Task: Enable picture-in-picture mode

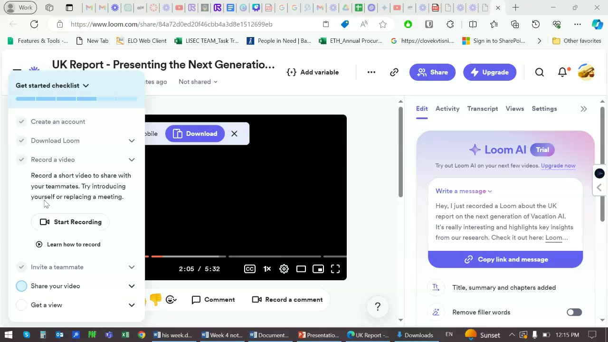Action: 318,269
